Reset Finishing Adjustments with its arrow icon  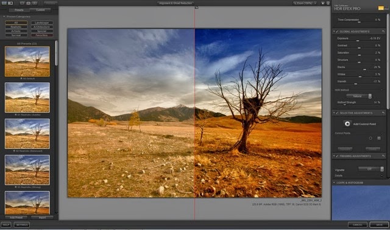tap(383, 156)
